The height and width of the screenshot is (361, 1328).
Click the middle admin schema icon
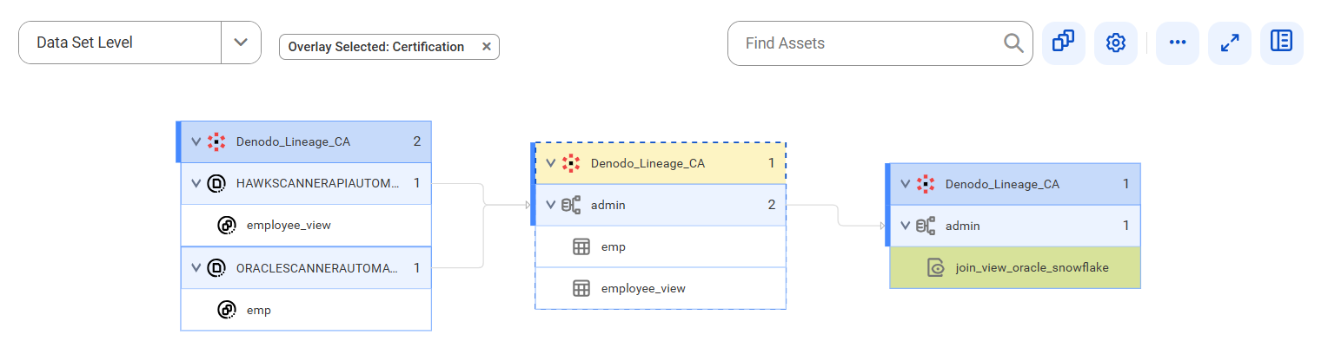click(x=571, y=205)
